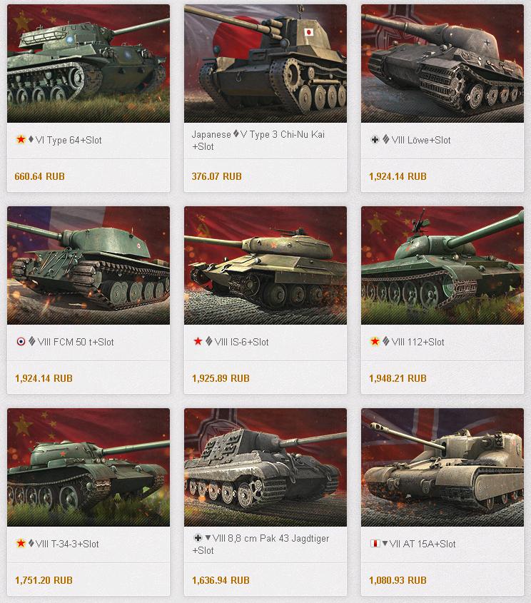Click the Soviet red star icon beside IS-6

(198, 342)
